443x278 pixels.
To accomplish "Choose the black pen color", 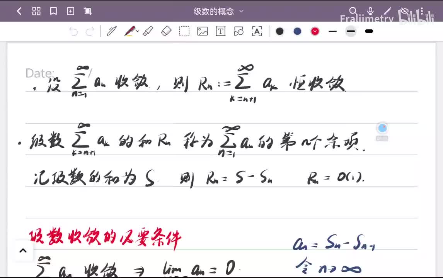I will pos(280,31).
